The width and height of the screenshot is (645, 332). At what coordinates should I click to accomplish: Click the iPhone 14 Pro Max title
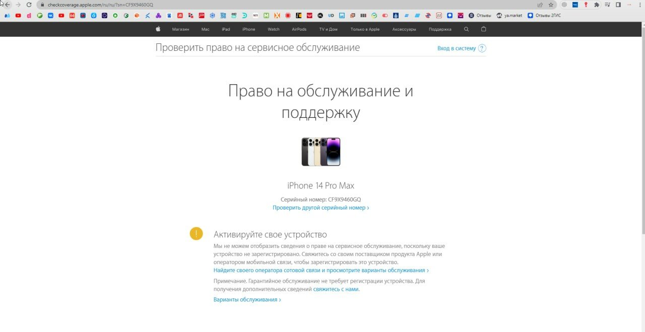point(320,185)
